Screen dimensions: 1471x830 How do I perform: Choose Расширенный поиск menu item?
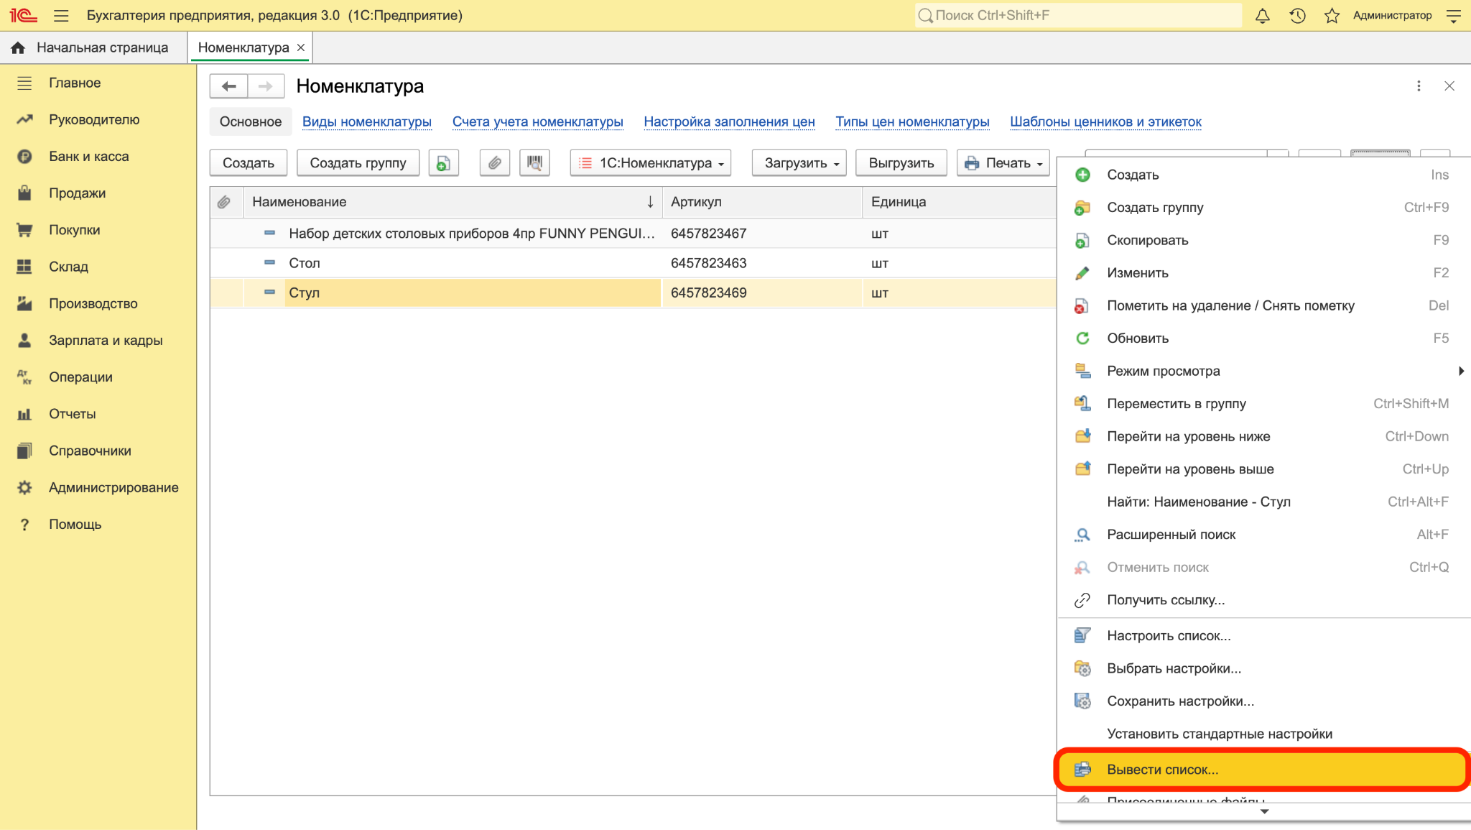1263,535
